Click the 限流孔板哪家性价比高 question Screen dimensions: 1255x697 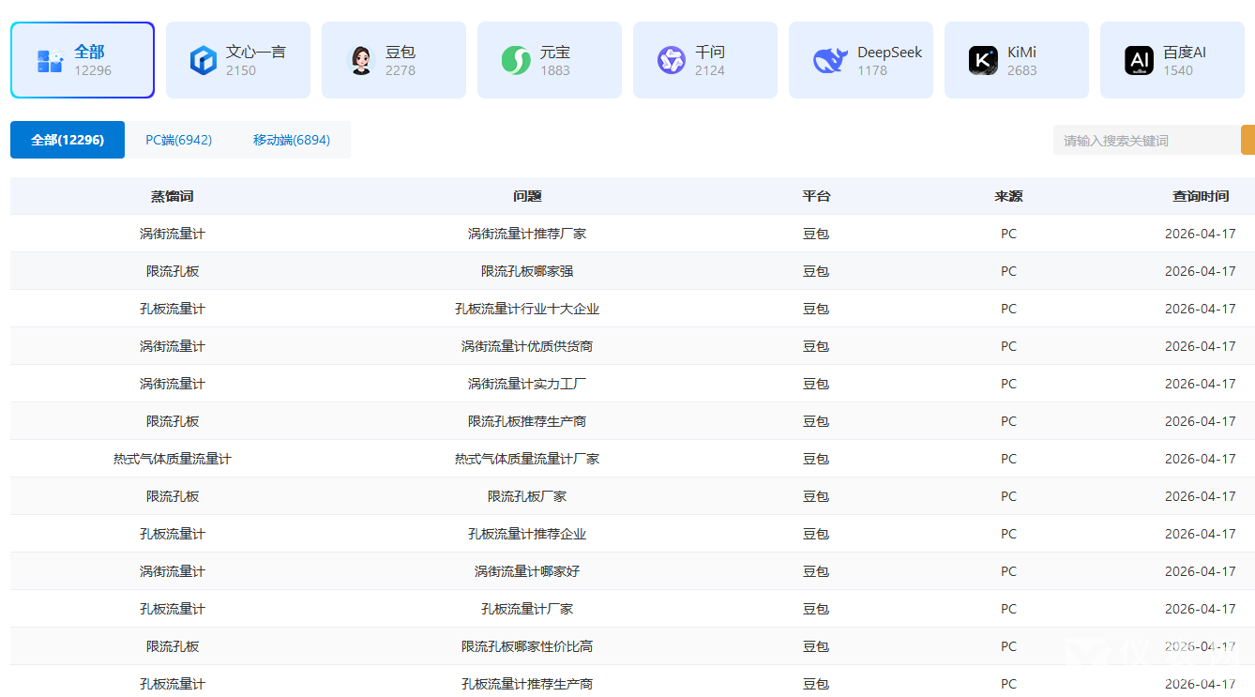(x=527, y=646)
